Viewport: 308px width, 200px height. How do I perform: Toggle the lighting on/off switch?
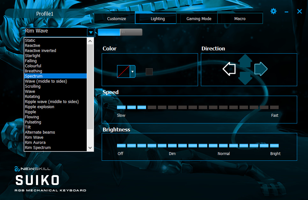click(120, 32)
